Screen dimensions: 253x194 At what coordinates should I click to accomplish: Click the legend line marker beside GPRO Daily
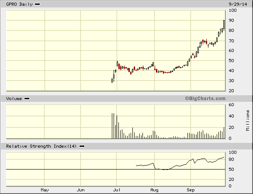click(x=38, y=4)
